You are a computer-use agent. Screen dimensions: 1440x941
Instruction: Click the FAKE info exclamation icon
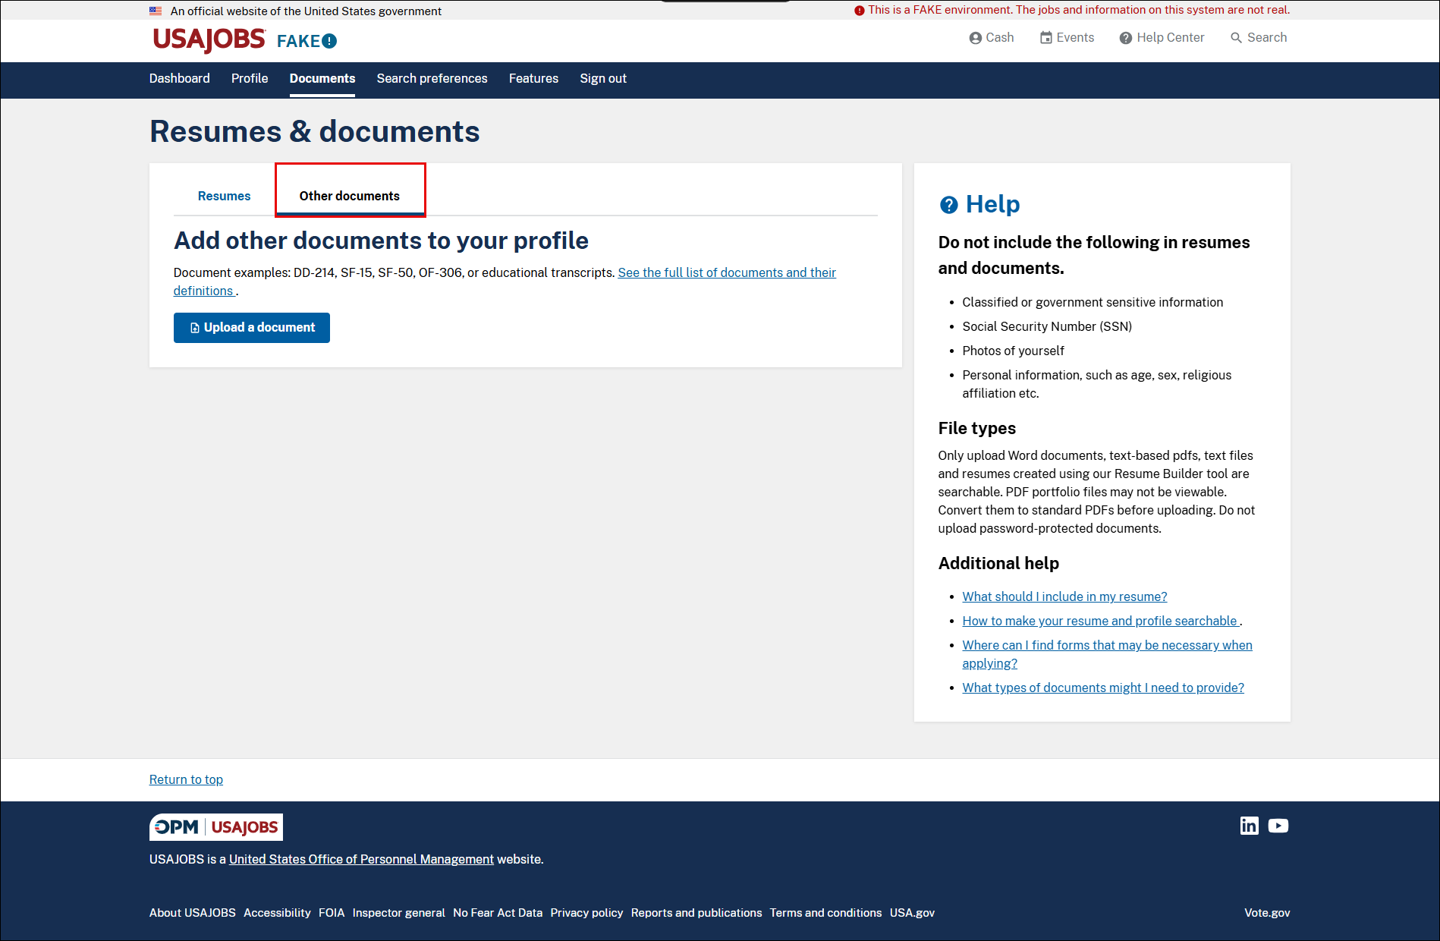[329, 41]
